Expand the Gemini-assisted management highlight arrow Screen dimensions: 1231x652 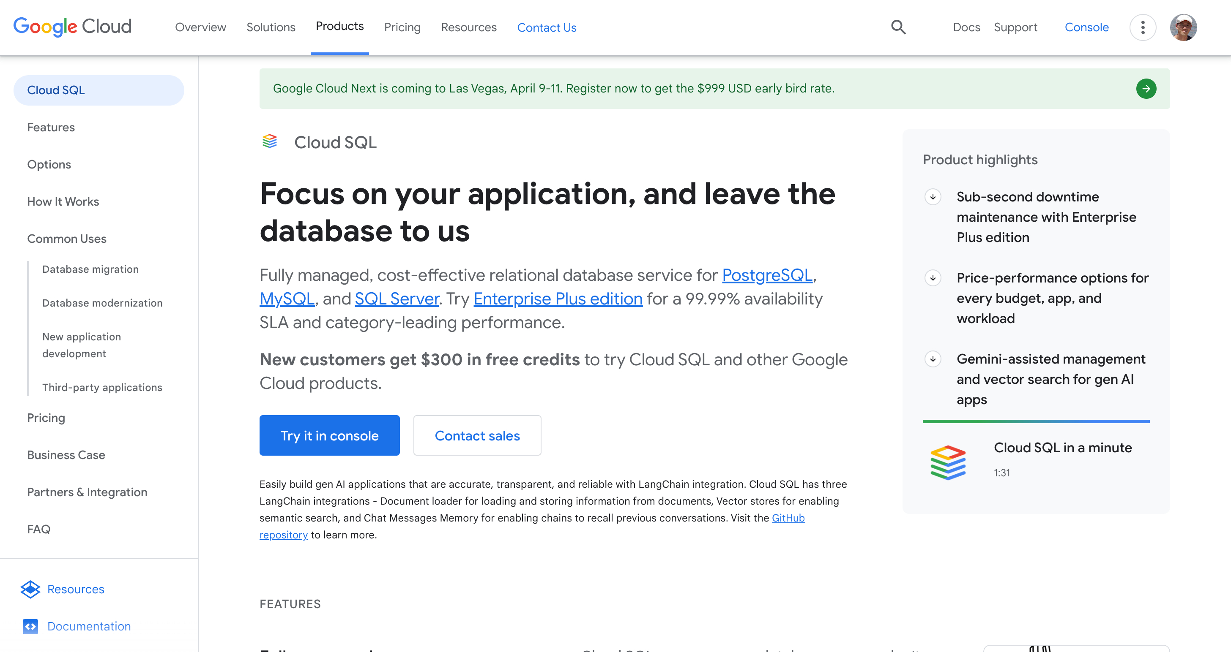[x=933, y=359]
